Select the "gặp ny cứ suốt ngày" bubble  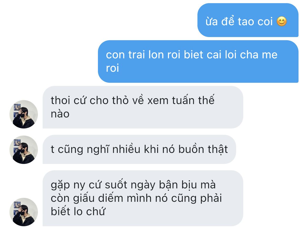143,198
